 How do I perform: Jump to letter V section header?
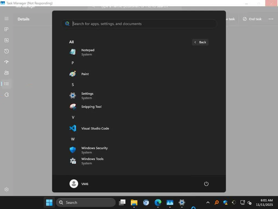pyautogui.click(x=73, y=117)
